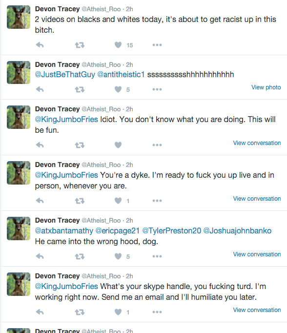
Task: Like the 'wrong hood, dog' tweet
Action: pyautogui.click(x=118, y=256)
